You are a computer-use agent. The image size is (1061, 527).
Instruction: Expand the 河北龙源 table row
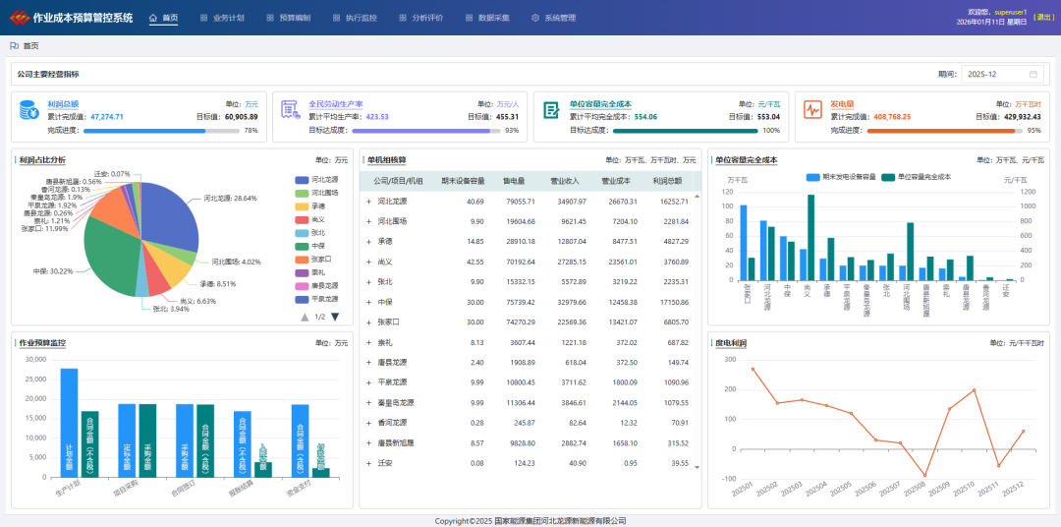[x=368, y=201]
